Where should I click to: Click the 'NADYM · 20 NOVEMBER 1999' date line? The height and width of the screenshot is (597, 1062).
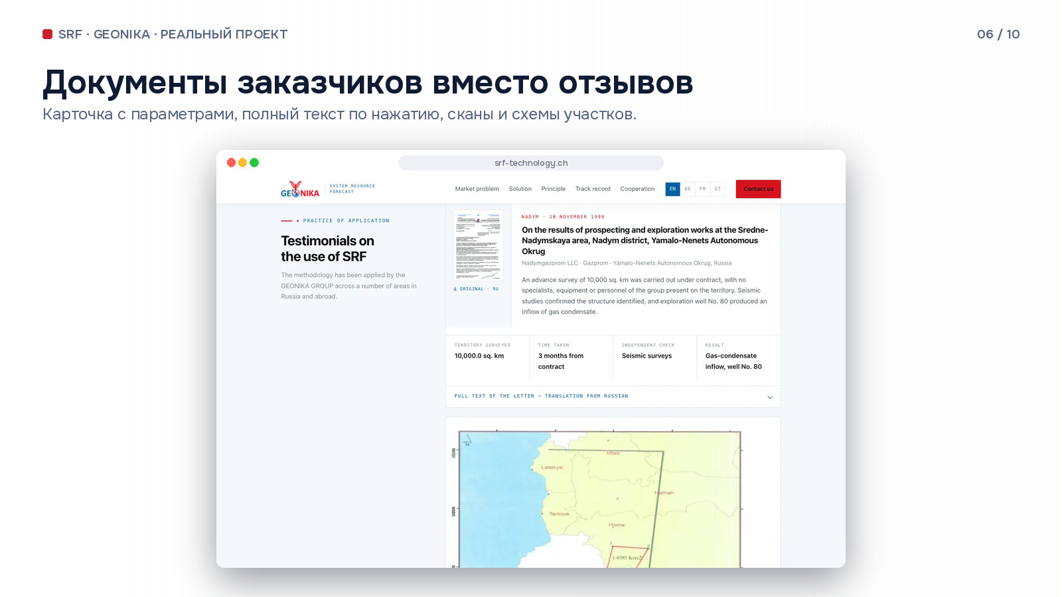pyautogui.click(x=563, y=217)
